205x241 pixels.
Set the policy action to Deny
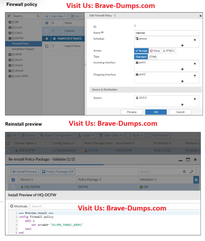click(x=155, y=51)
